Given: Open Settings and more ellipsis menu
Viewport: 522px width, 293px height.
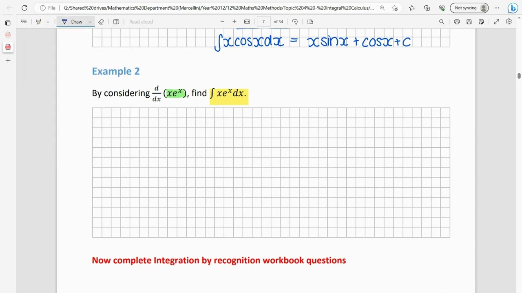Looking at the screenshot, I should pyautogui.click(x=497, y=8).
